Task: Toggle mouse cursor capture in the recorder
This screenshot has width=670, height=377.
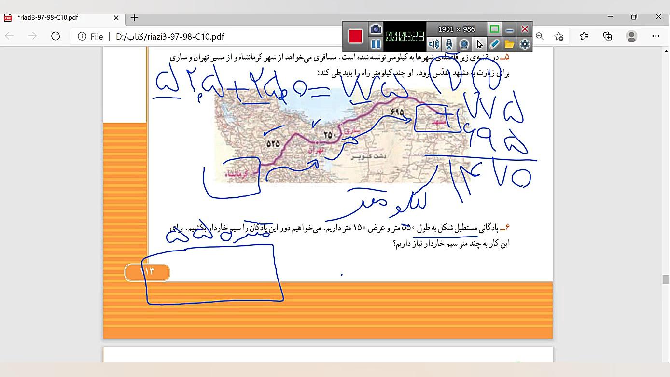Action: click(479, 44)
